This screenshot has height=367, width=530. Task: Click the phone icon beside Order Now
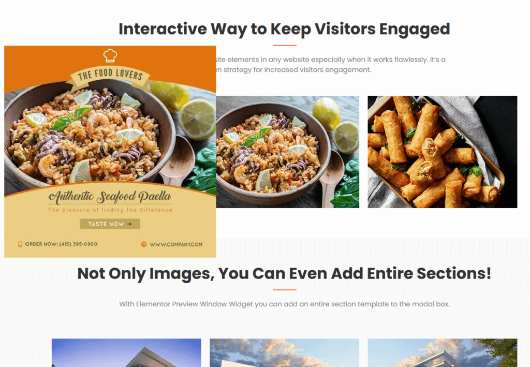point(20,244)
